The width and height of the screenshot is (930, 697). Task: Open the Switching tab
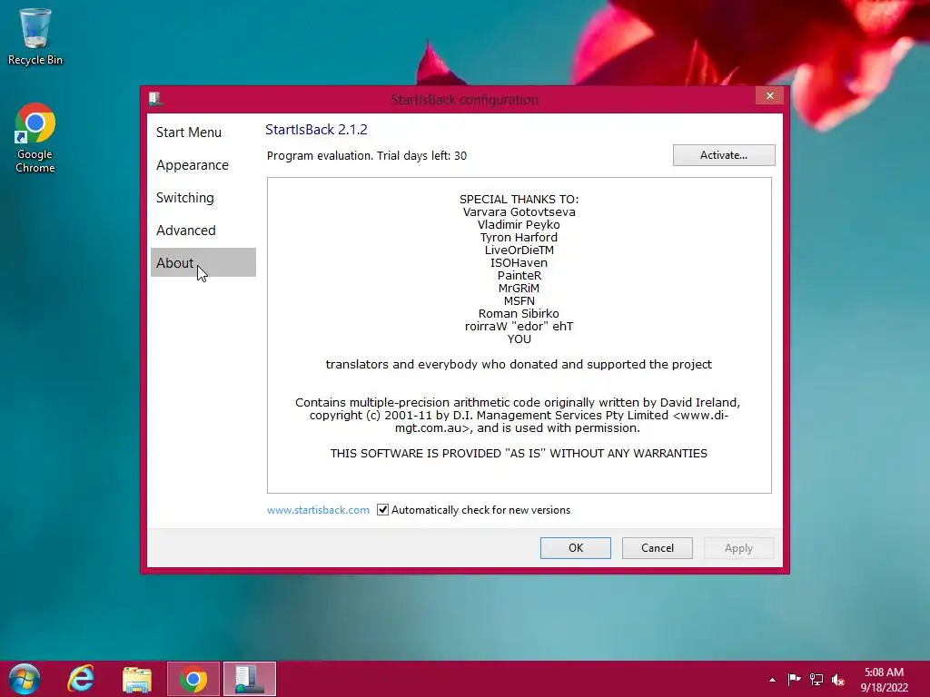pos(185,197)
